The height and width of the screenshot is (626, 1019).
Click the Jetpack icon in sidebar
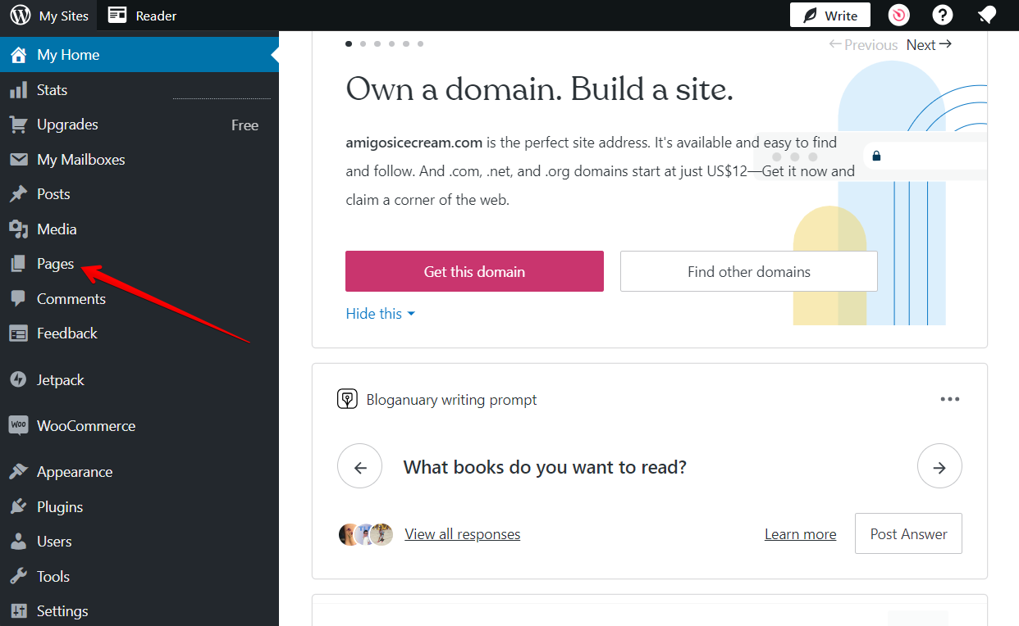tap(18, 379)
